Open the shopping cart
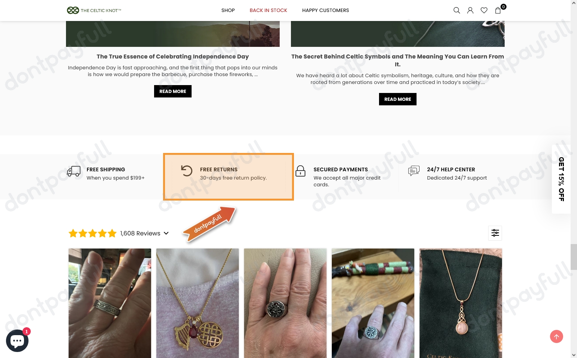Image resolution: width=577 pixels, height=358 pixels. click(498, 10)
